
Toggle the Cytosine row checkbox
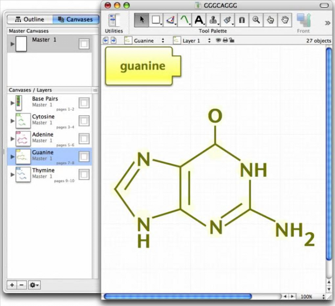click(84, 121)
